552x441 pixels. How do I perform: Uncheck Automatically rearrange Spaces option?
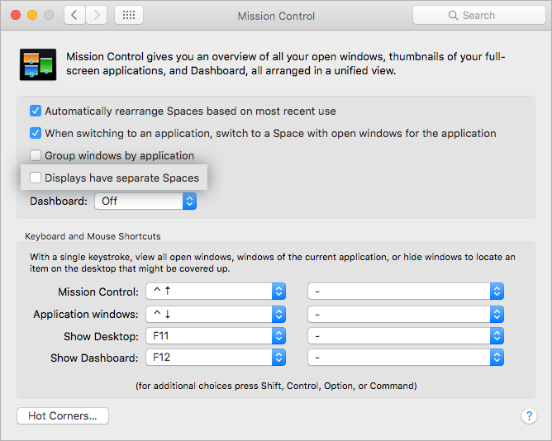[36, 111]
